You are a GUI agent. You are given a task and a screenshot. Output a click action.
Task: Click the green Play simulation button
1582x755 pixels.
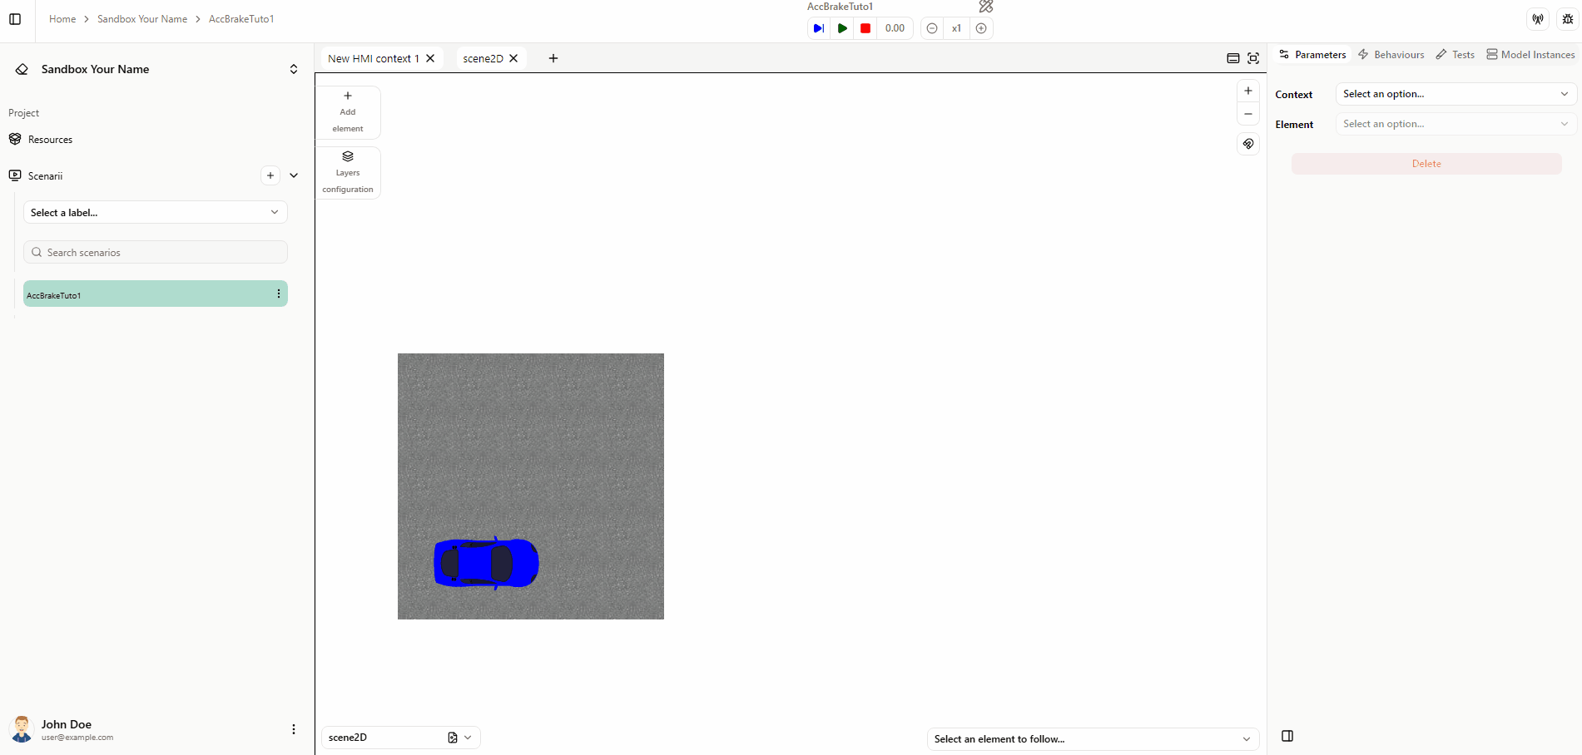point(842,28)
